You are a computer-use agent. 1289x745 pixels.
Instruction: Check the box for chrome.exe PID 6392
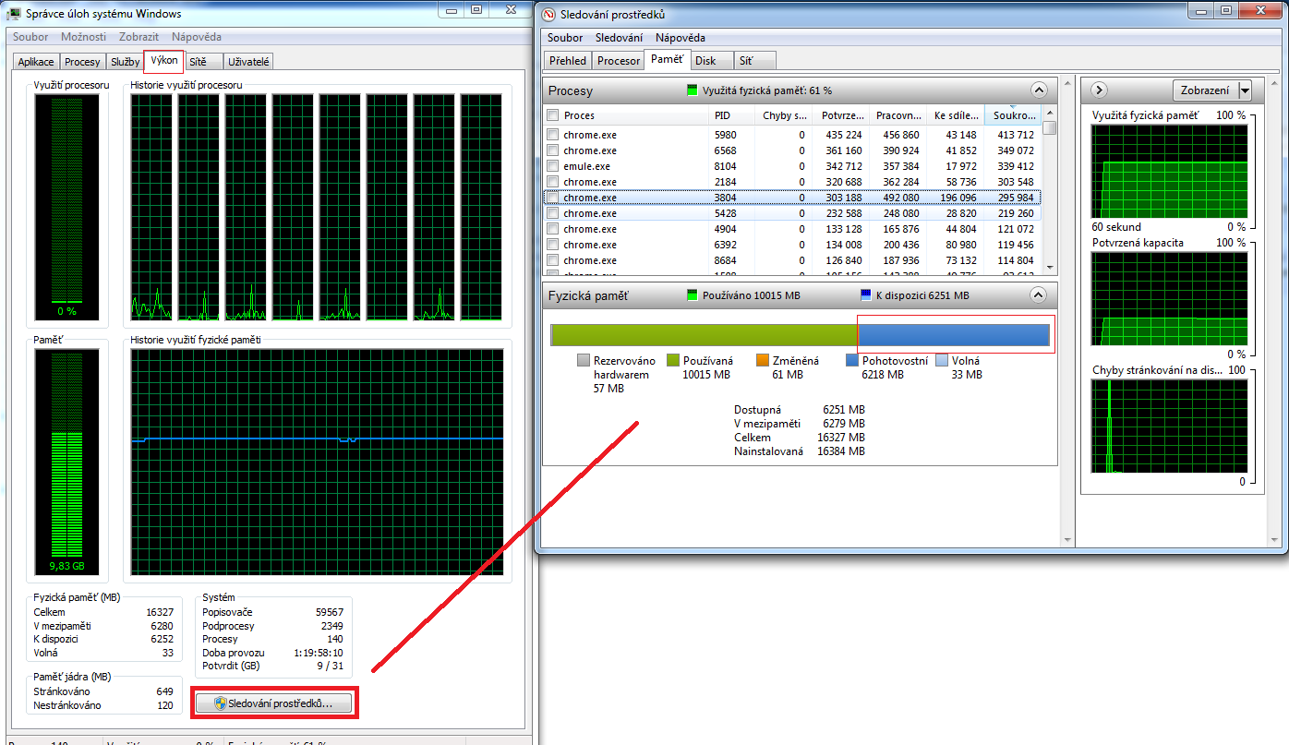click(553, 245)
